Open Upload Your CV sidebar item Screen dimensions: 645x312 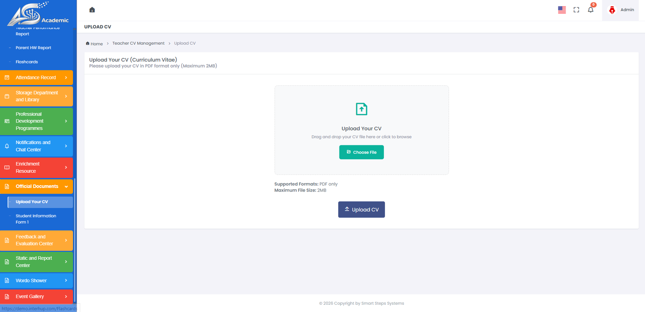pyautogui.click(x=32, y=202)
